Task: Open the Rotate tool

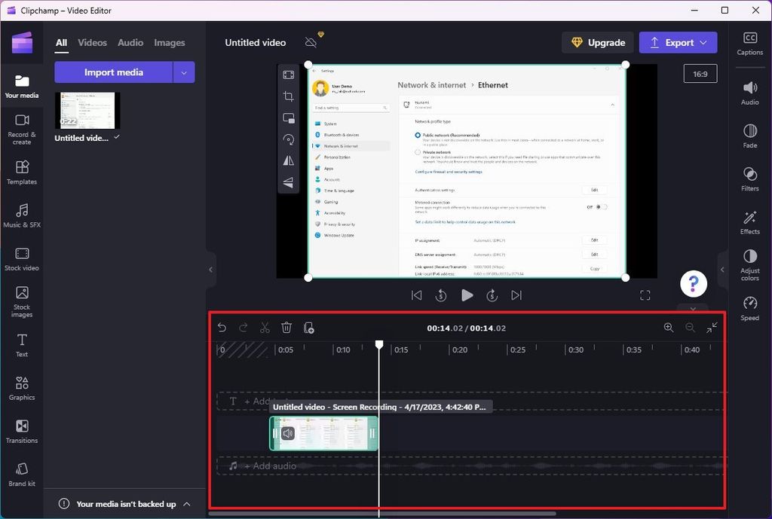Action: [x=289, y=139]
